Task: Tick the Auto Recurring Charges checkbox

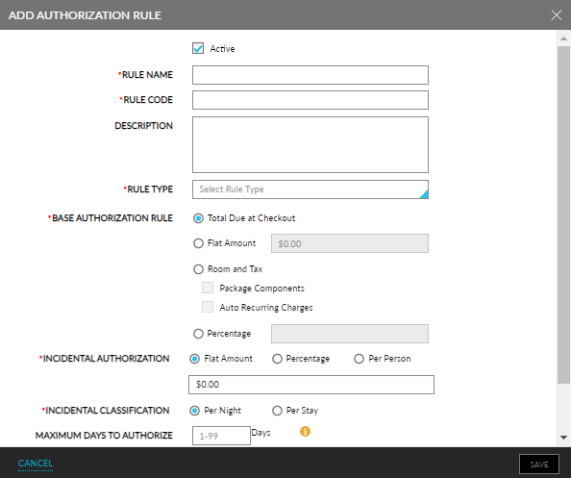Action: (208, 307)
